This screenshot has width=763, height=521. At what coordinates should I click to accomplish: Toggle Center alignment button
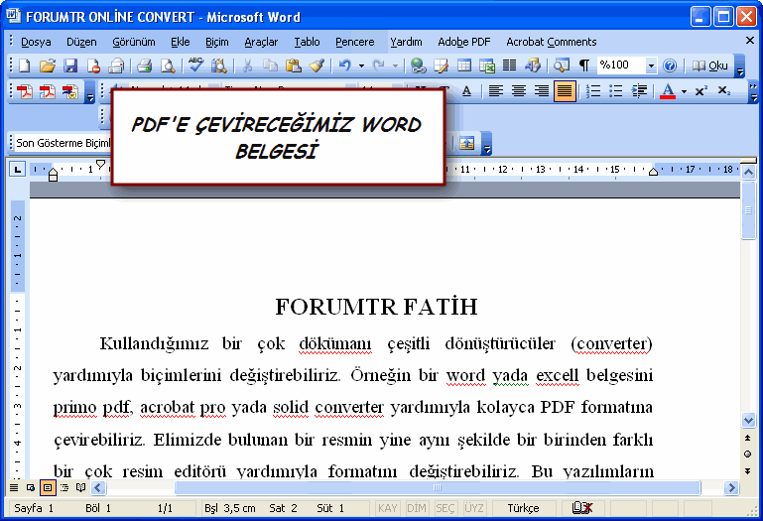519,91
